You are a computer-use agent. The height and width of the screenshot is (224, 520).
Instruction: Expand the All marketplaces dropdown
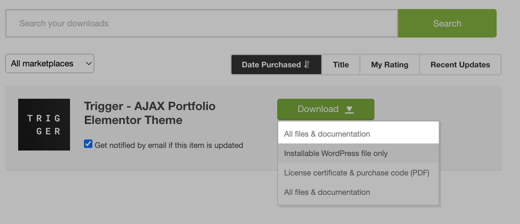click(50, 63)
